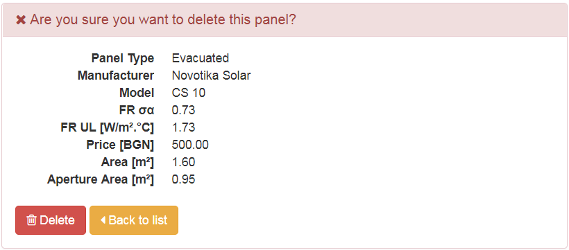
Task: Click the Model label
Action: click(x=137, y=93)
